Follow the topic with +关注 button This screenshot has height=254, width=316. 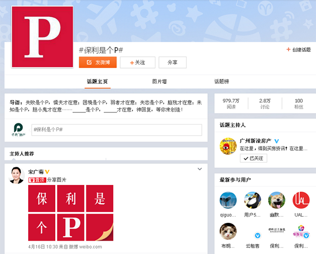pos(138,63)
